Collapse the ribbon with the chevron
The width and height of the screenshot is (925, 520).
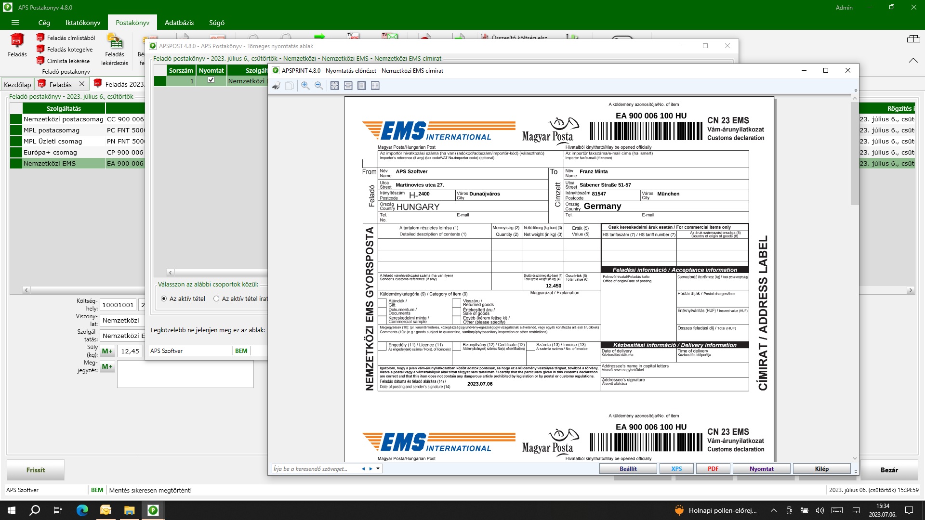point(913,61)
